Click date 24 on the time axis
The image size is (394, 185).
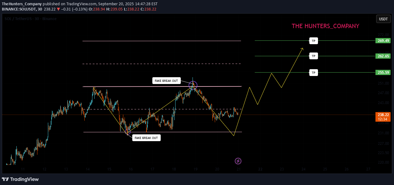click(x=303, y=170)
